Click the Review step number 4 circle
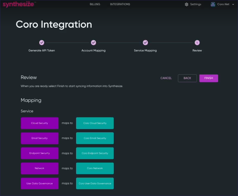 197,43
